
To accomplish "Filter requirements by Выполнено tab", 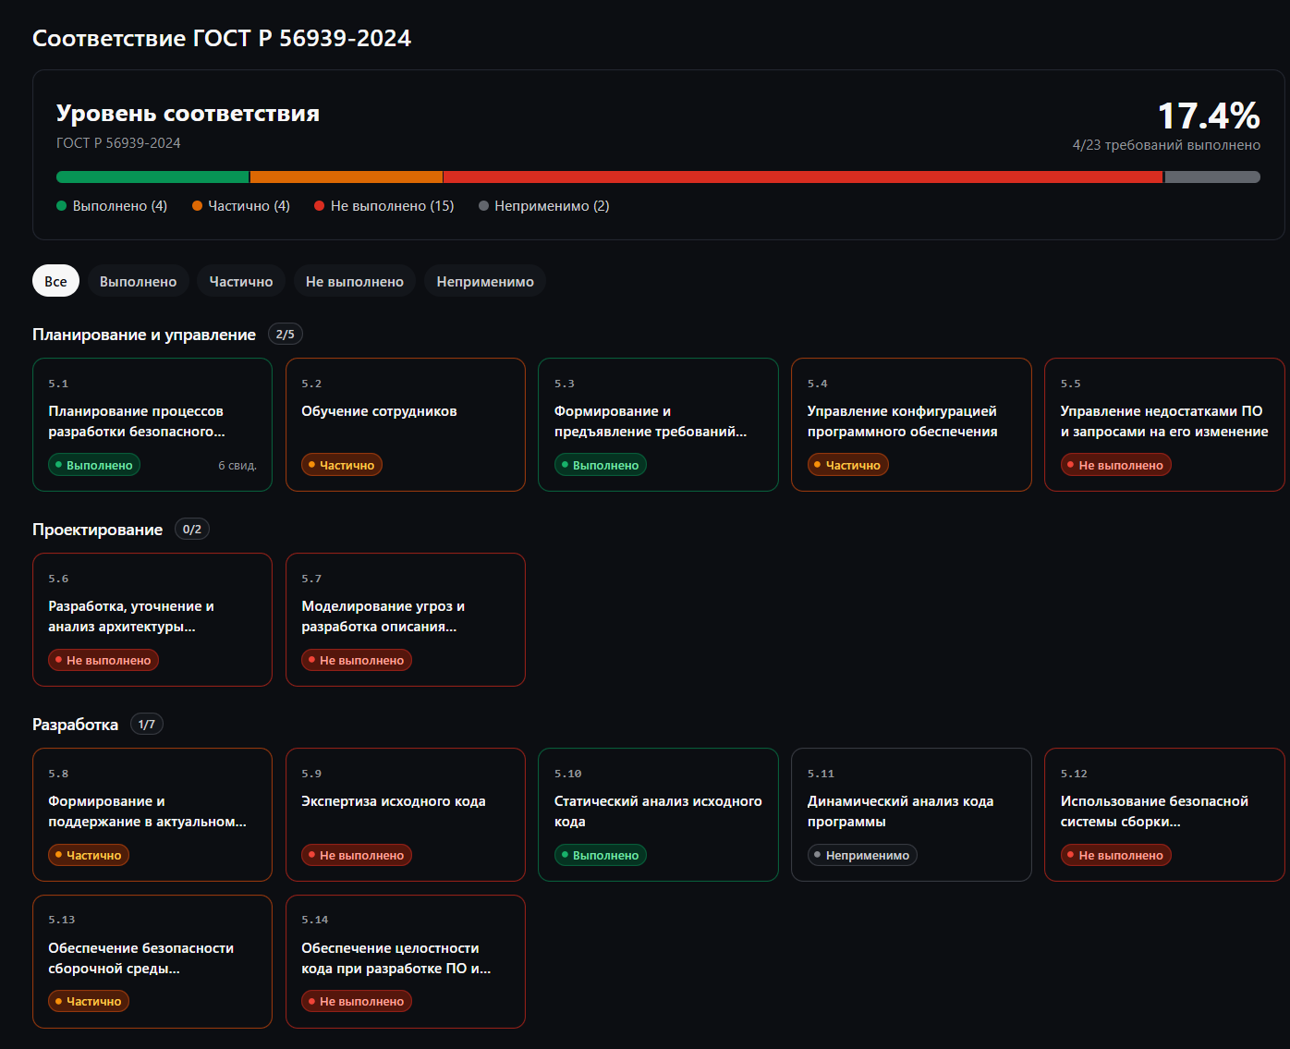I will [x=138, y=281].
